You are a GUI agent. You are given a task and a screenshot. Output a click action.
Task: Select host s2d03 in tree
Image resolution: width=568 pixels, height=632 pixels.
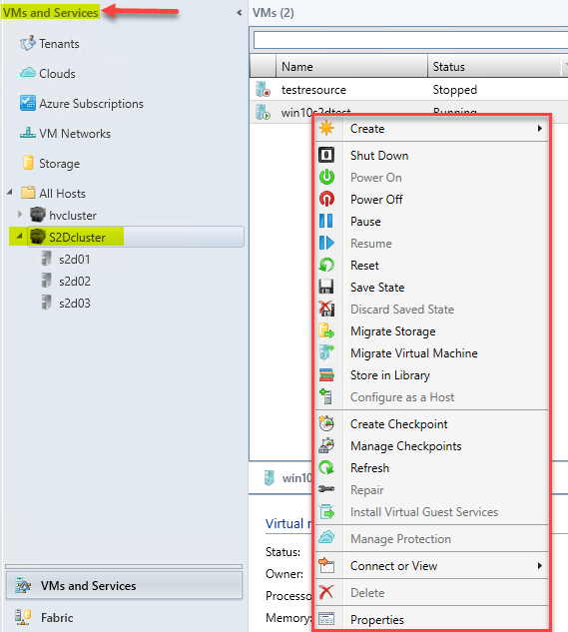coord(75,303)
